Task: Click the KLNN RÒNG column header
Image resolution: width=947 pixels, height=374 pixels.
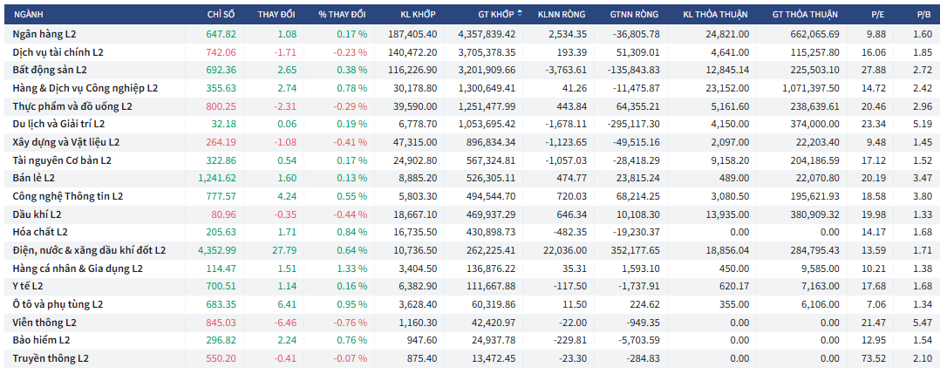Action: pyautogui.click(x=562, y=15)
